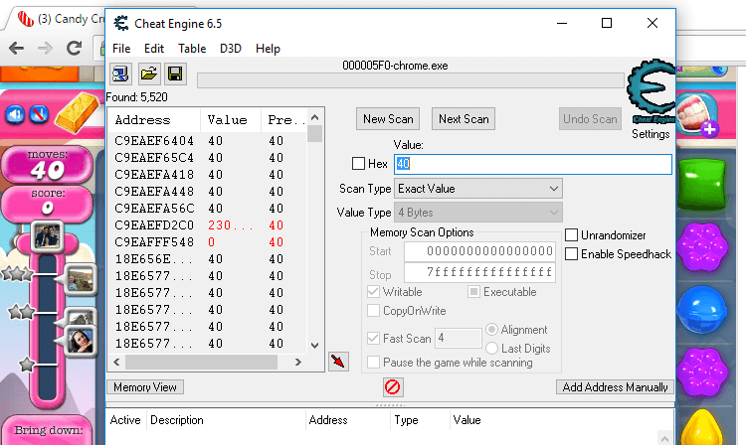Image resolution: width=746 pixels, height=445 pixels.
Task: Open the Table menu
Action: click(192, 49)
